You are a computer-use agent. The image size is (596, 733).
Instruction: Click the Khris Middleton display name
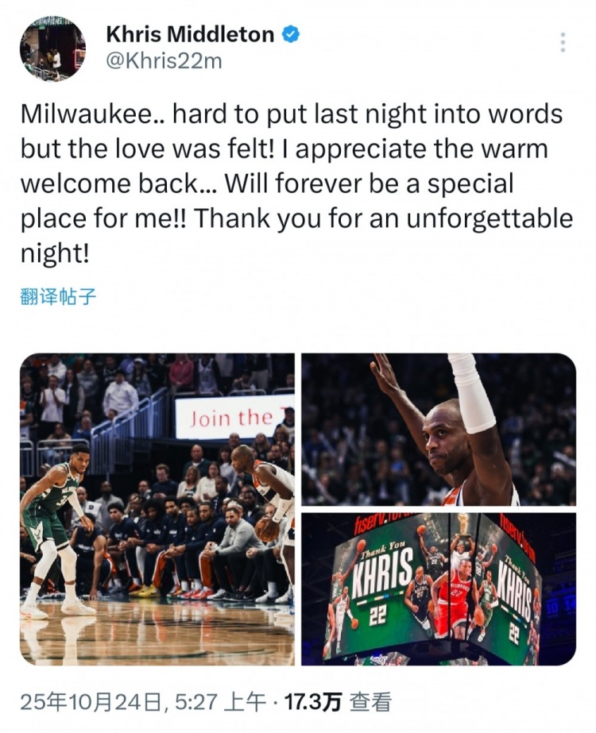coord(190,34)
